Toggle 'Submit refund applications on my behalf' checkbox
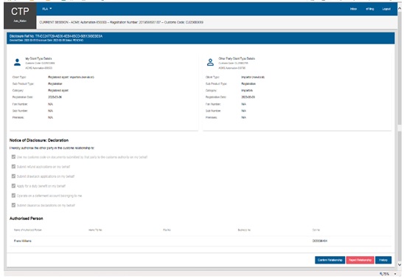 14,167
